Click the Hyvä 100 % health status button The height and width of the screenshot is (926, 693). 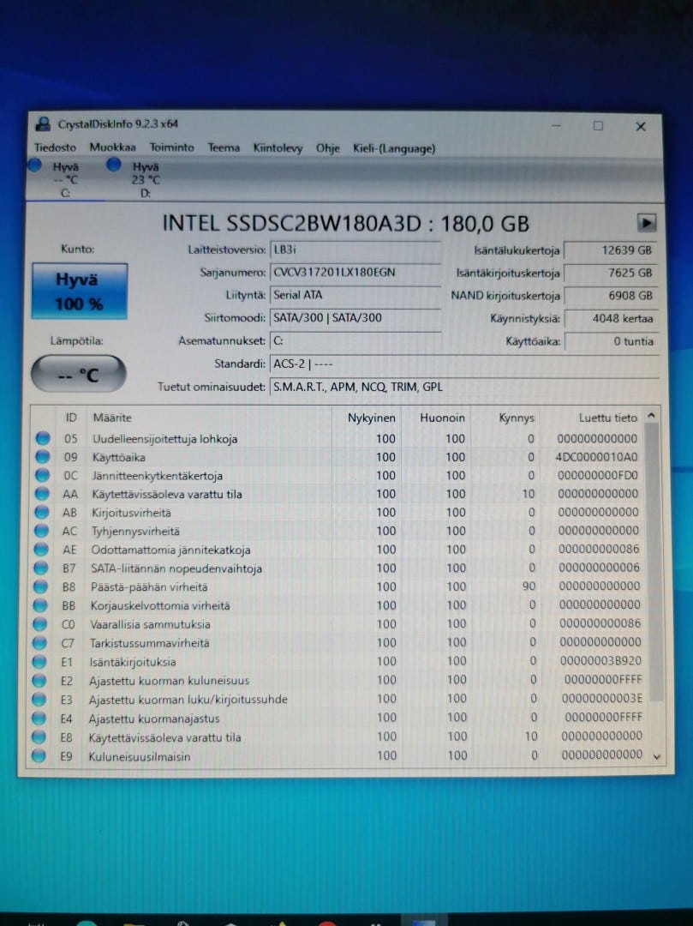coord(80,292)
